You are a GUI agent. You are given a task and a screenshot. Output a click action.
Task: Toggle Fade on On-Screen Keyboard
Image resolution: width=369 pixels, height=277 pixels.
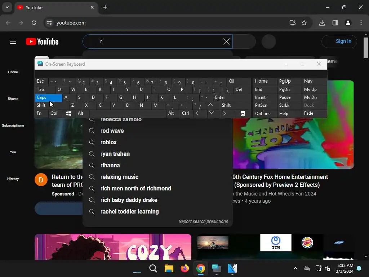314,113
